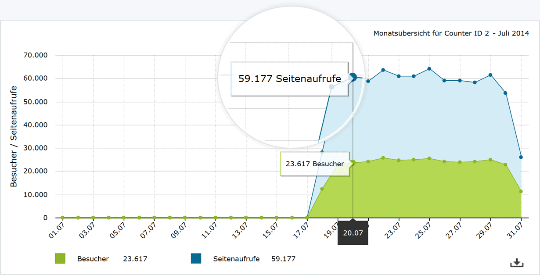Viewport: 540px width, 275px height.
Task: Click the Besucher data point for 18.07
Action: coord(322,189)
